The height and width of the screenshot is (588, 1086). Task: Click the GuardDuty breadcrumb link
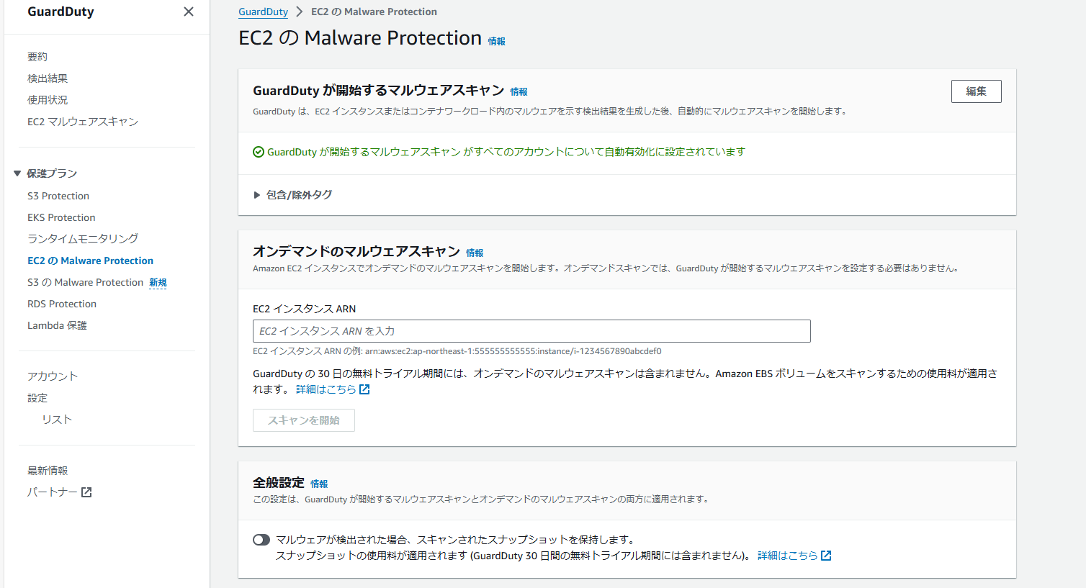point(262,12)
